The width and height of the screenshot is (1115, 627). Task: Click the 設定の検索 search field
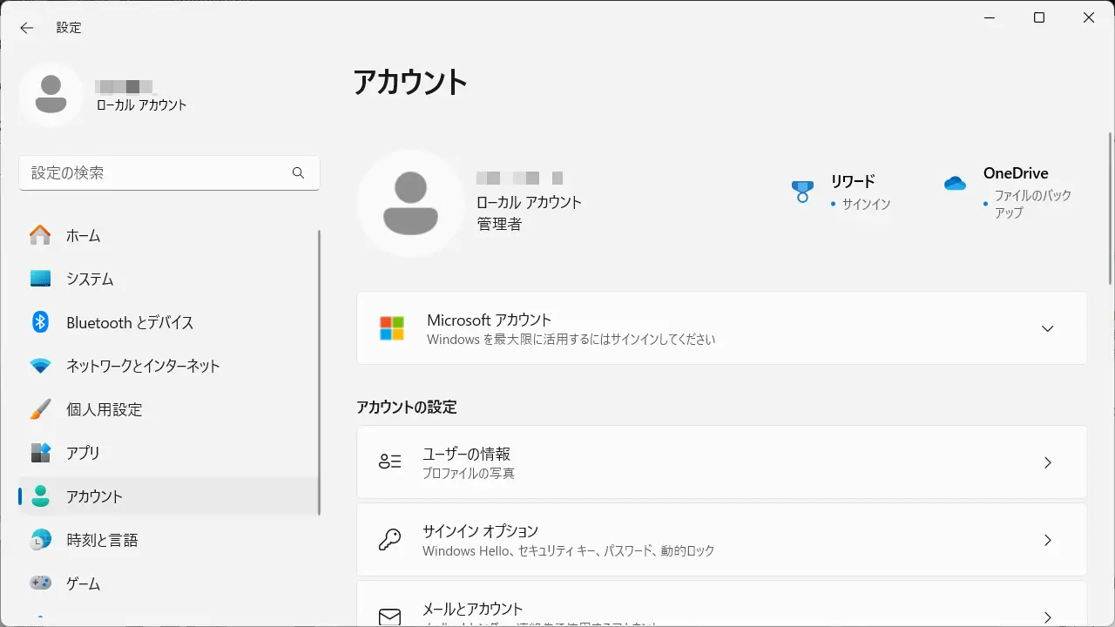tap(169, 173)
